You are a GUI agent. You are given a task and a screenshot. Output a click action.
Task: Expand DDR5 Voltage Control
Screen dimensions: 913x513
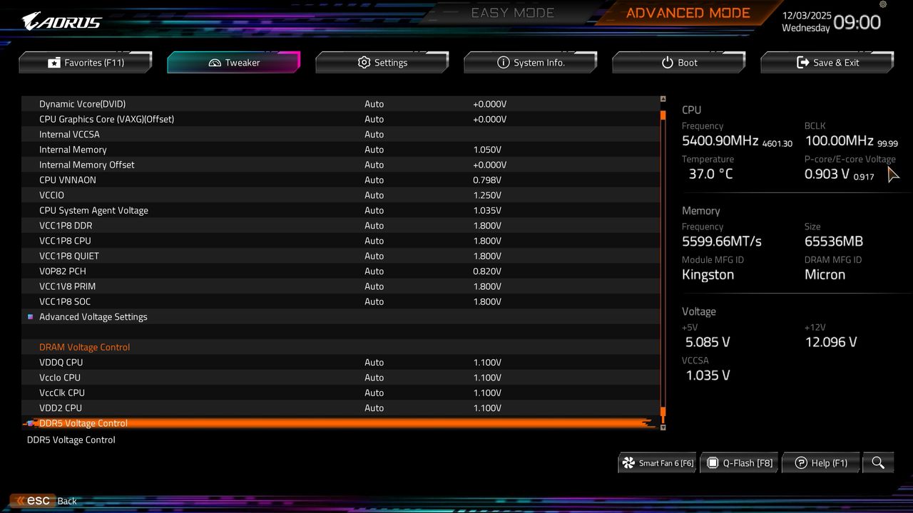tap(83, 423)
